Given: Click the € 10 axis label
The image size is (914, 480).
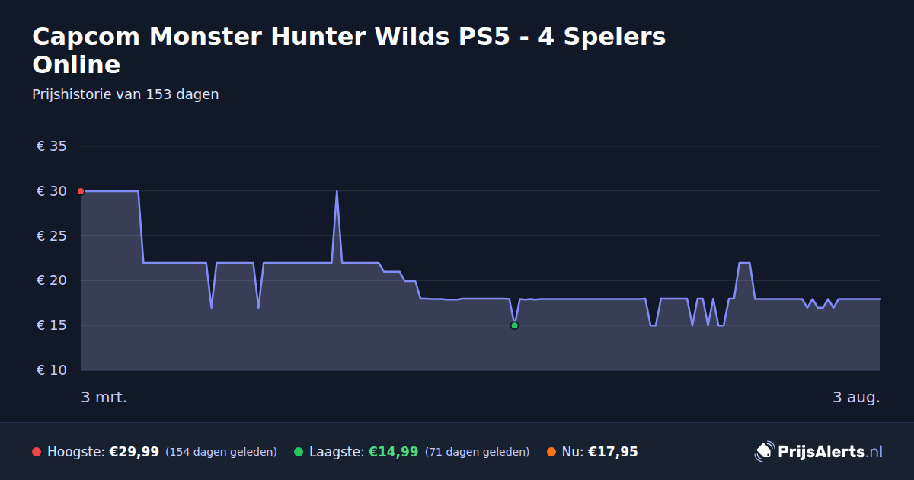Looking at the screenshot, I should pos(52,370).
